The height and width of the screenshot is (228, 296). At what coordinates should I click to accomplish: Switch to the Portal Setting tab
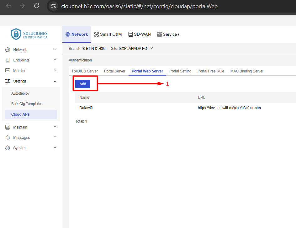[x=180, y=71]
